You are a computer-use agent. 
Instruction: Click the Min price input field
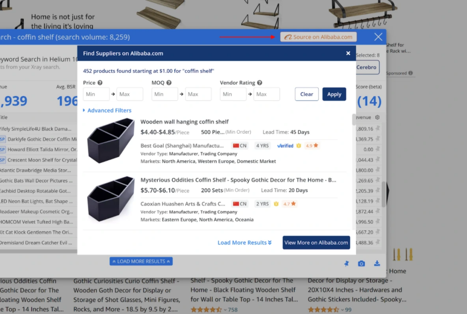coord(96,94)
